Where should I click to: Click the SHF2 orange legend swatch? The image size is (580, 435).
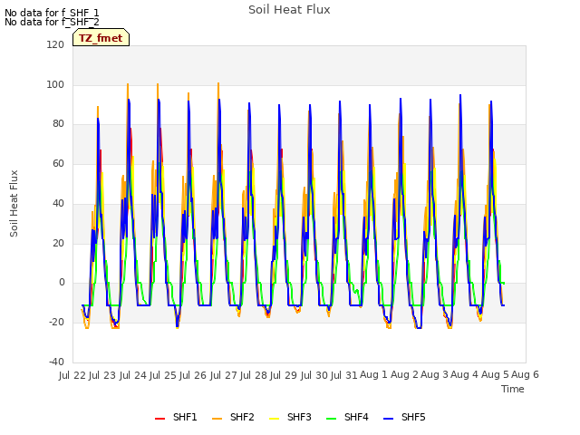pyautogui.click(x=217, y=419)
